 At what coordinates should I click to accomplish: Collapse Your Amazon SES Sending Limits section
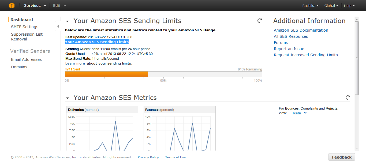click(x=68, y=21)
